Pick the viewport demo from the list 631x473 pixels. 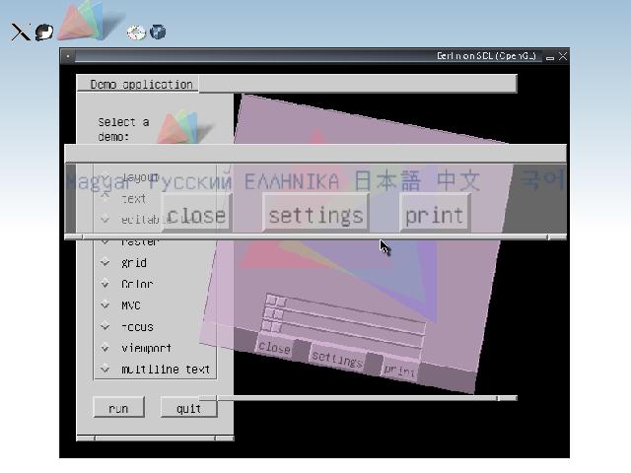pyautogui.click(x=105, y=348)
